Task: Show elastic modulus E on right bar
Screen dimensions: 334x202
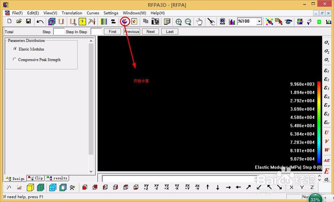Action: coord(327,171)
